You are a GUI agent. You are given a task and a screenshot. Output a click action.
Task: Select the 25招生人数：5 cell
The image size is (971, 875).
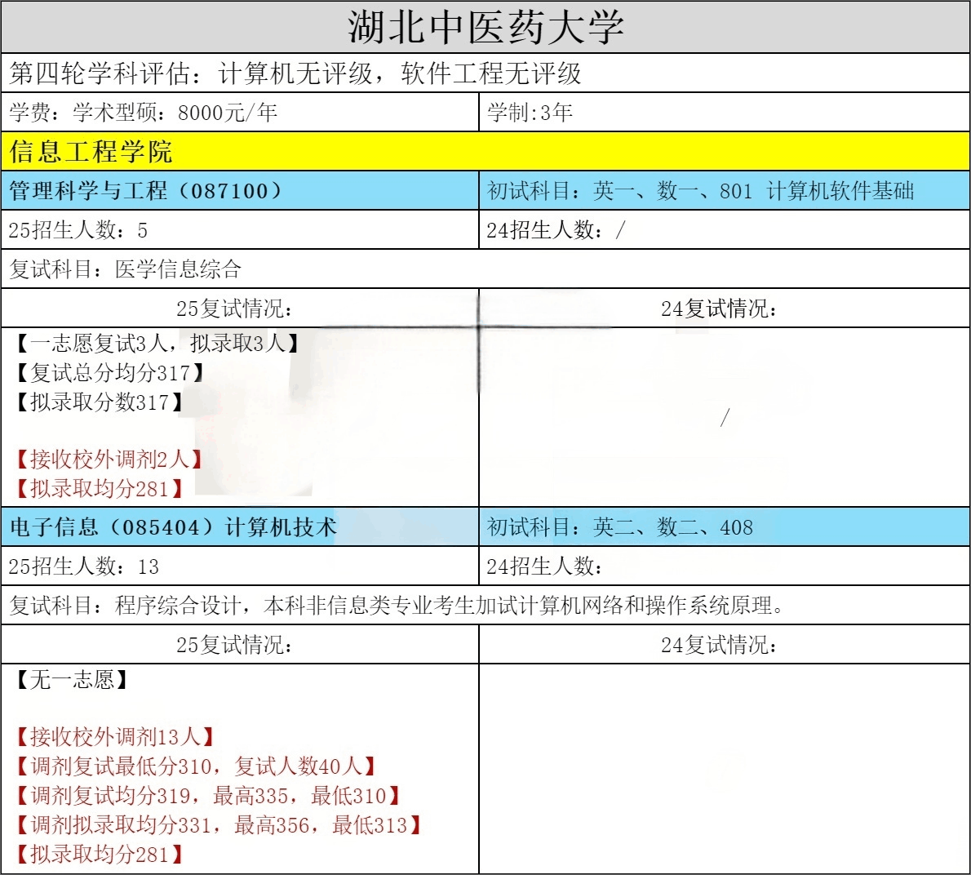(x=78, y=230)
